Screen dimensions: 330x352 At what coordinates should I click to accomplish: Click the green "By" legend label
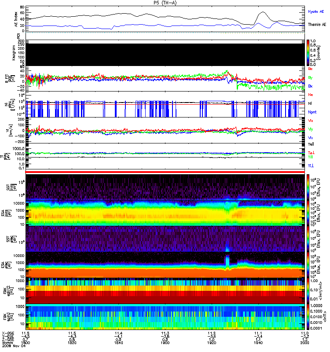(310, 78)
